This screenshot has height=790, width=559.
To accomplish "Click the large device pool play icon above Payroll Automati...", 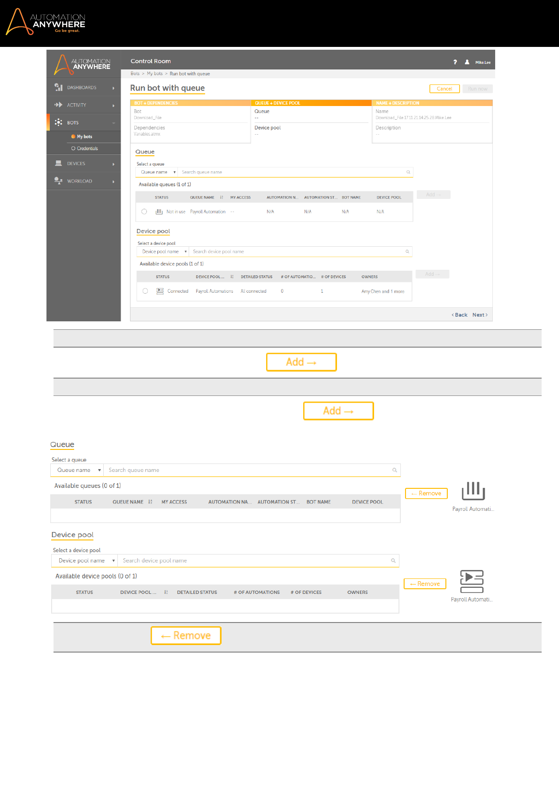I will point(472,582).
